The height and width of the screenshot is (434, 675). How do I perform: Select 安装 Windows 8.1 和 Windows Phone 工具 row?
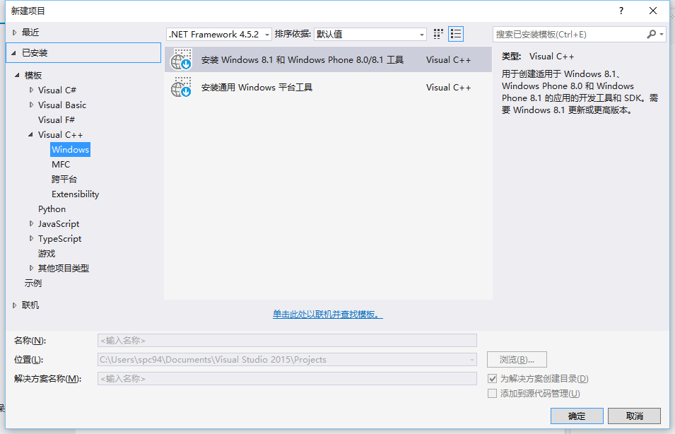(x=328, y=59)
